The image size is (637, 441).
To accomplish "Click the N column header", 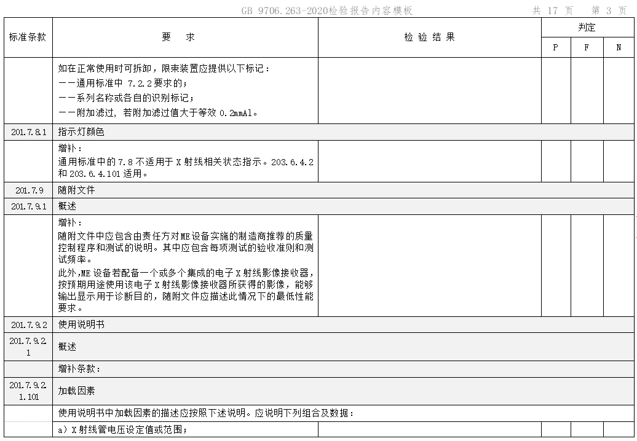I will point(619,47).
